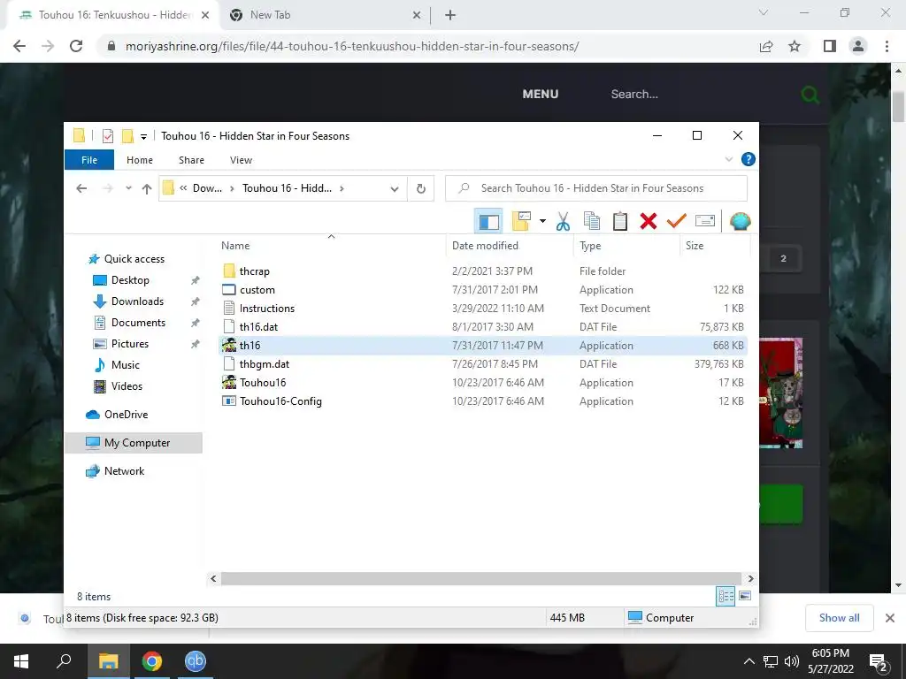Viewport: 906px width, 679px height.
Task: Switch to the New Tab in Chrome
Action: (x=324, y=15)
